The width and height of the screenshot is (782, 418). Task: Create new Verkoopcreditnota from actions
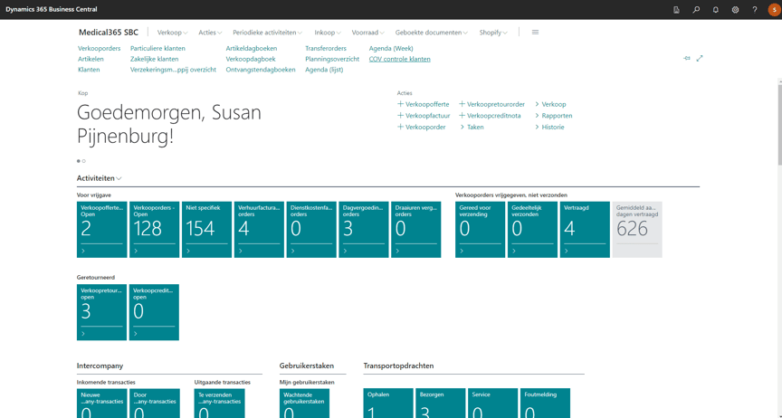490,116
